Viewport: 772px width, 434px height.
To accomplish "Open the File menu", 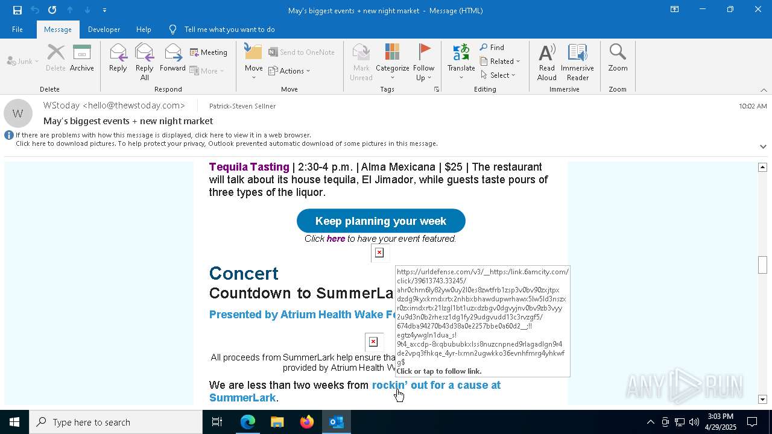I will pyautogui.click(x=17, y=29).
